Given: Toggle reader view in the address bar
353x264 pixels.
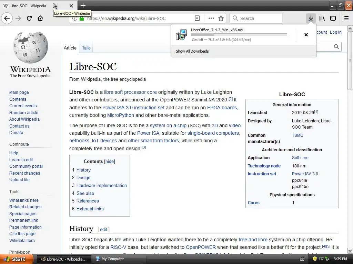Looking at the screenshot, I should 197,18.
